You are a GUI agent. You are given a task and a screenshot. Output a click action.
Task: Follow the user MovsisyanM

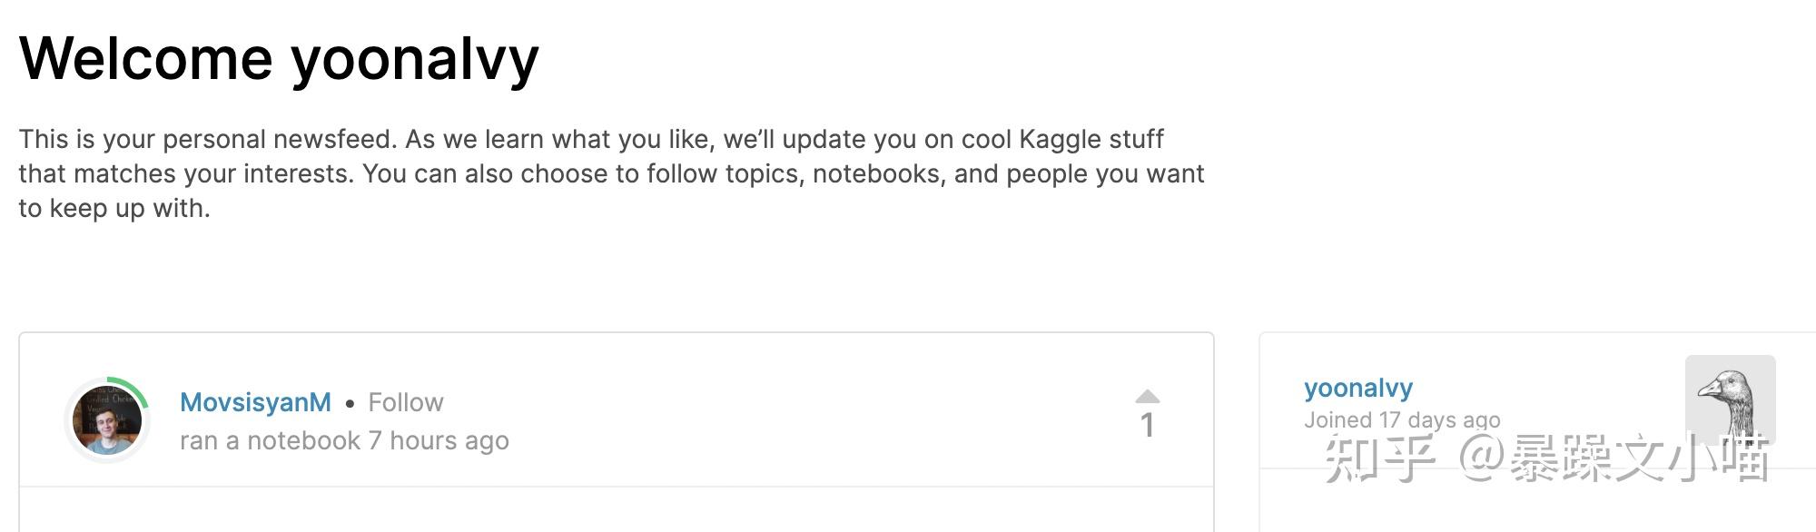pyautogui.click(x=405, y=402)
